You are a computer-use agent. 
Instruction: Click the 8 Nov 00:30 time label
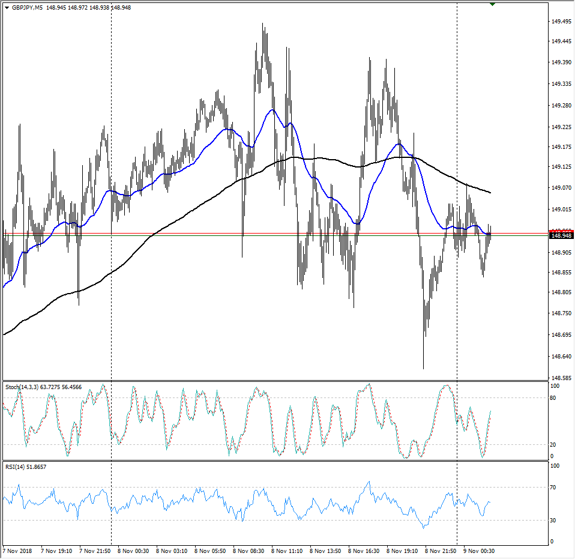point(134,550)
